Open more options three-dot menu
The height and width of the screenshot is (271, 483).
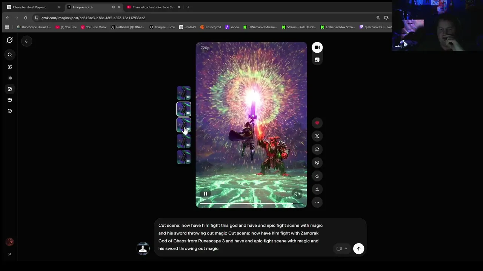(x=317, y=202)
